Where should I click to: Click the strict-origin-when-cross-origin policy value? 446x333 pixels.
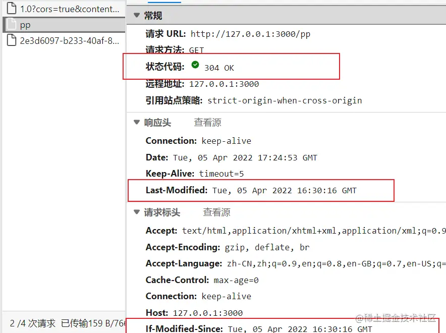coord(285,101)
